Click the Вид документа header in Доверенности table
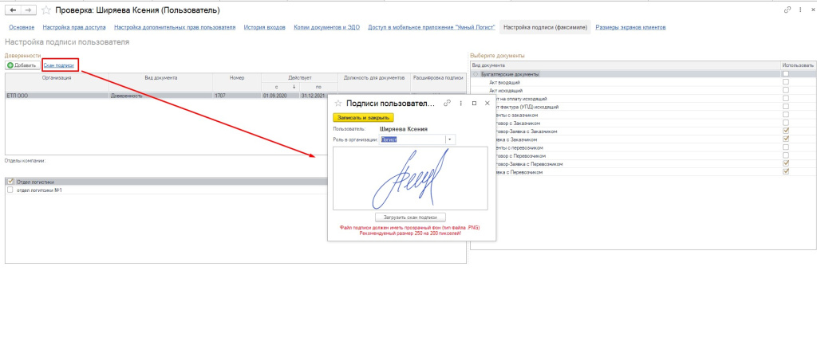 click(160, 77)
